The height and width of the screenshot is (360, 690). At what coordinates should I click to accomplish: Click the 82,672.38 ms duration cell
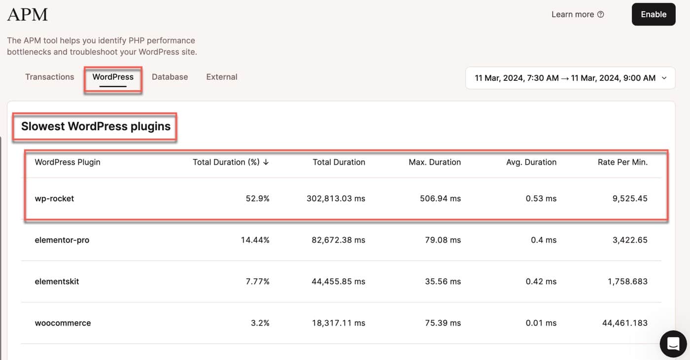(x=338, y=240)
